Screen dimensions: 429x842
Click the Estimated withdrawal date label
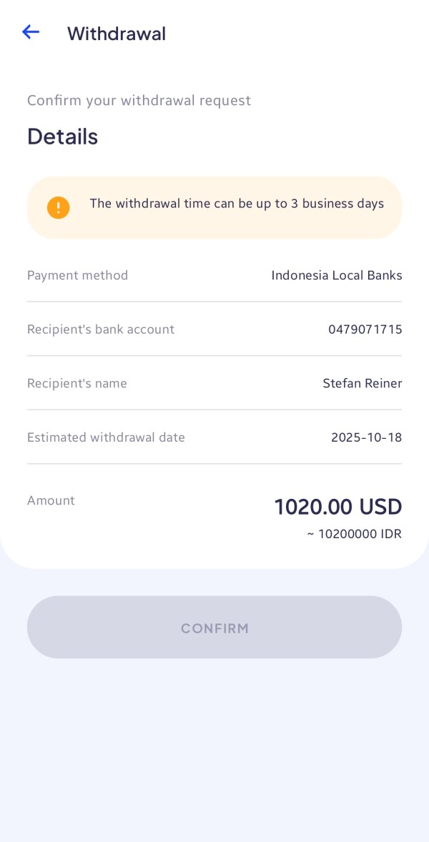point(106,437)
